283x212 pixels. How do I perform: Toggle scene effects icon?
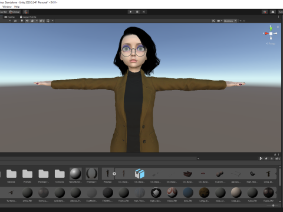coord(32,21)
